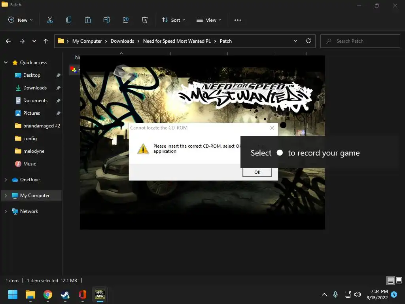Click OK in the CD-ROM dialog
The image size is (405, 304).
click(x=257, y=172)
